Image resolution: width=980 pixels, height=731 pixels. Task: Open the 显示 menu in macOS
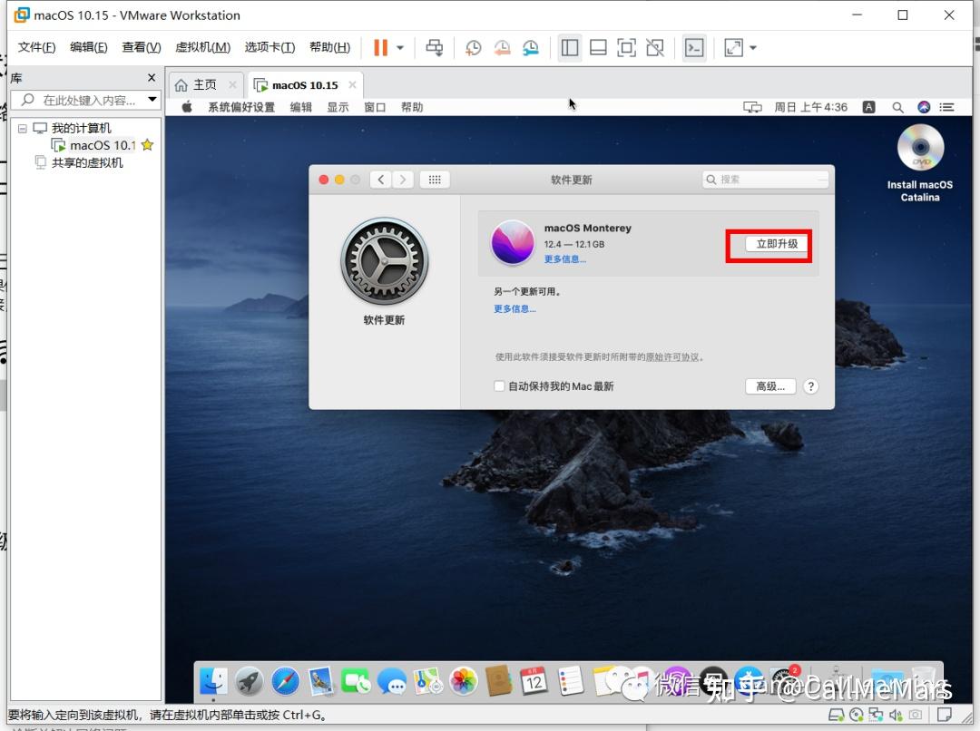pos(338,107)
